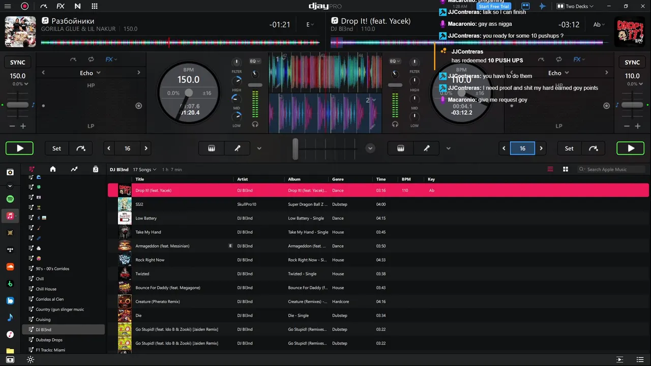
Task: Expand right deck key Ab dropdown
Action: click(600, 24)
